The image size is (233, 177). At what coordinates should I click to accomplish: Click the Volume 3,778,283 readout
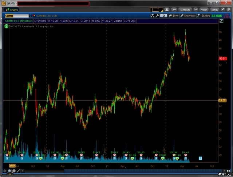tap(125, 21)
